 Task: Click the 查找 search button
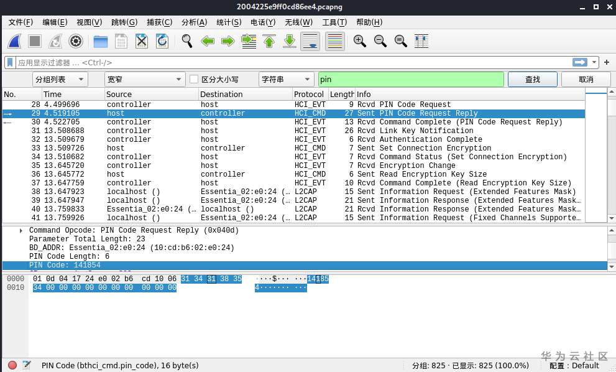532,80
